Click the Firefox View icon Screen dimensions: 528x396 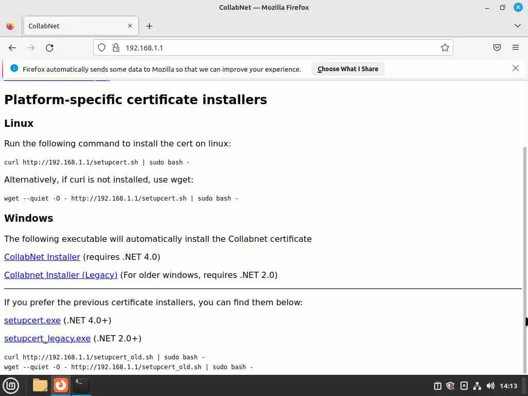tap(10, 26)
